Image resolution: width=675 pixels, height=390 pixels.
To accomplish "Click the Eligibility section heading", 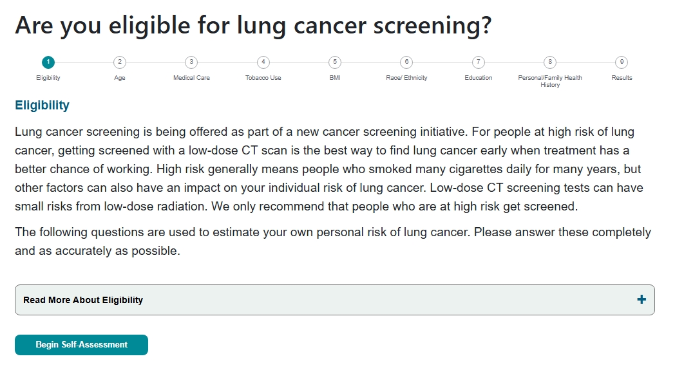I will coord(43,106).
